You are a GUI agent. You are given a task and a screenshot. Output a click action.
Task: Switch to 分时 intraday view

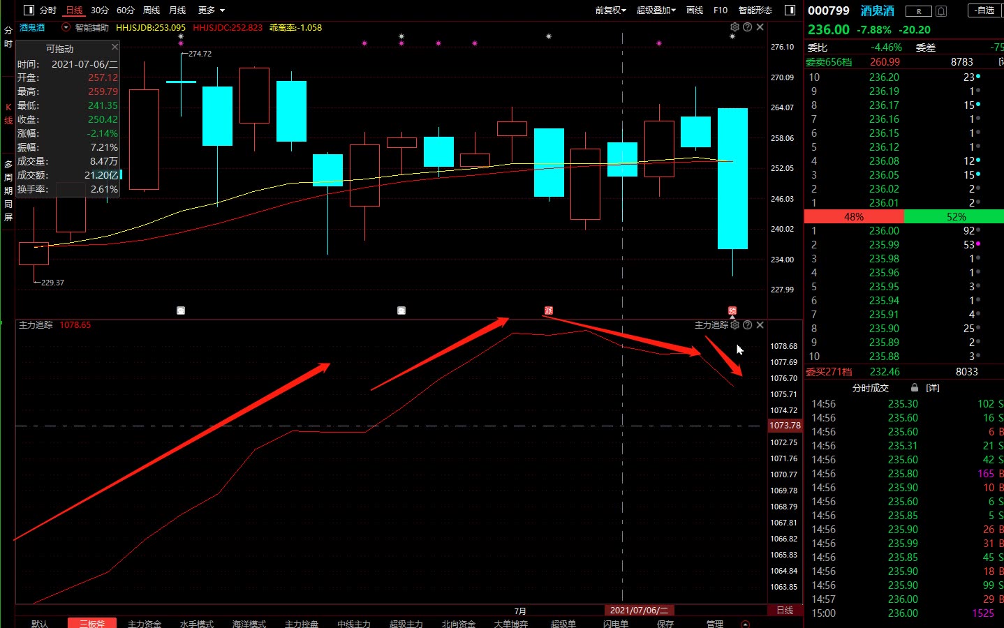pyautogui.click(x=47, y=10)
